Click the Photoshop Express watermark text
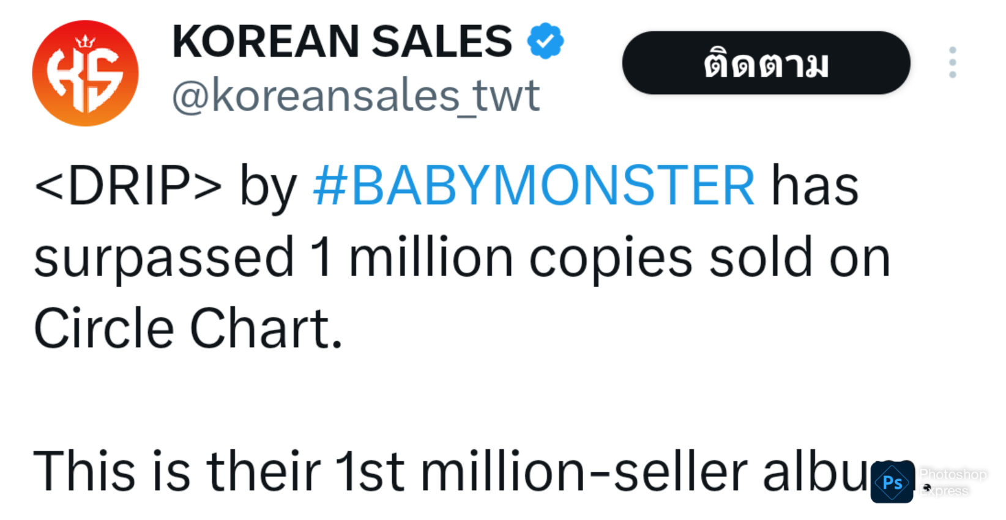Viewport: 1006px width, 520px height. click(x=953, y=482)
